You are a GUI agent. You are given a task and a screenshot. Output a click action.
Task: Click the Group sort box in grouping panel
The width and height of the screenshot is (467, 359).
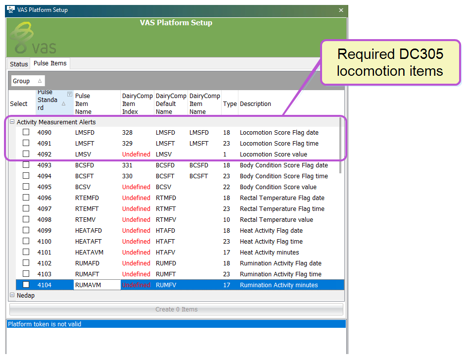tap(28, 81)
